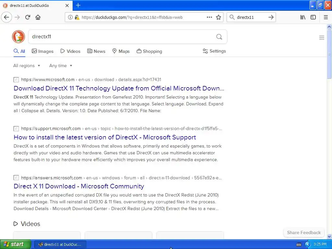Open a new tab with plus button
The image size is (332, 249).
(x=78, y=5)
